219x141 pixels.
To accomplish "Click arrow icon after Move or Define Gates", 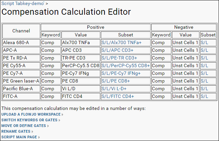I will pyautogui.click(x=48, y=126).
